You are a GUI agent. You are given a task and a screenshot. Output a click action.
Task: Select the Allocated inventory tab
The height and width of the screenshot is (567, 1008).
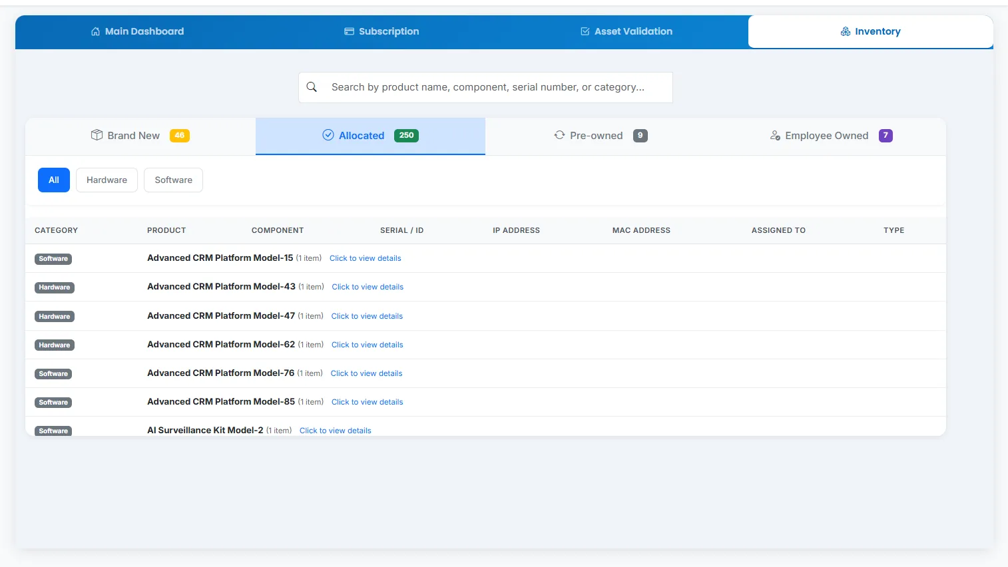(x=370, y=136)
